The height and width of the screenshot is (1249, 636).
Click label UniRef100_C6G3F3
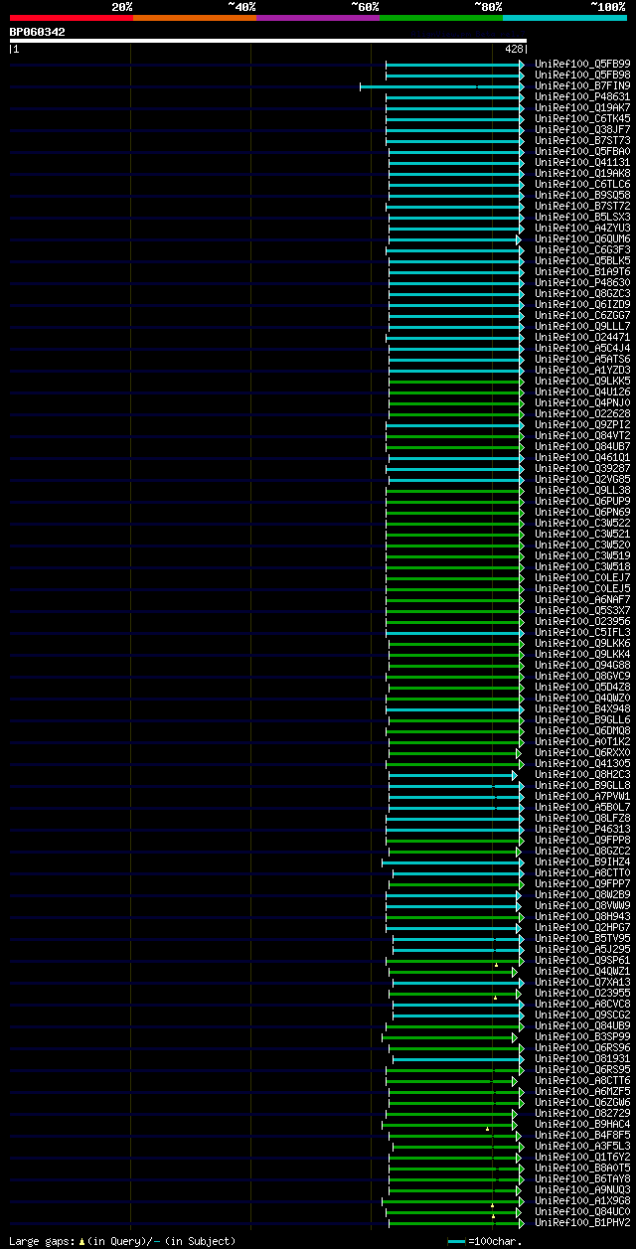(582, 250)
